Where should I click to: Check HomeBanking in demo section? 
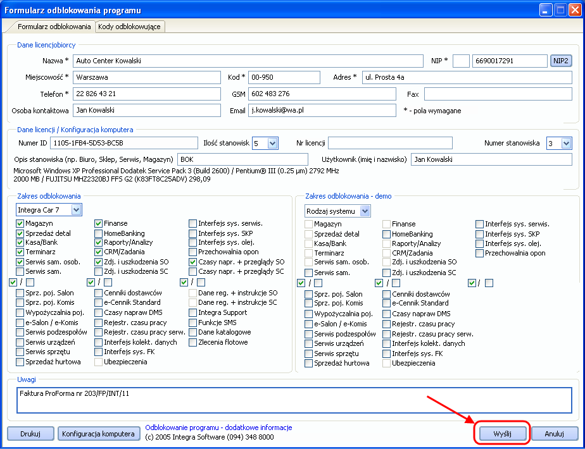click(387, 235)
